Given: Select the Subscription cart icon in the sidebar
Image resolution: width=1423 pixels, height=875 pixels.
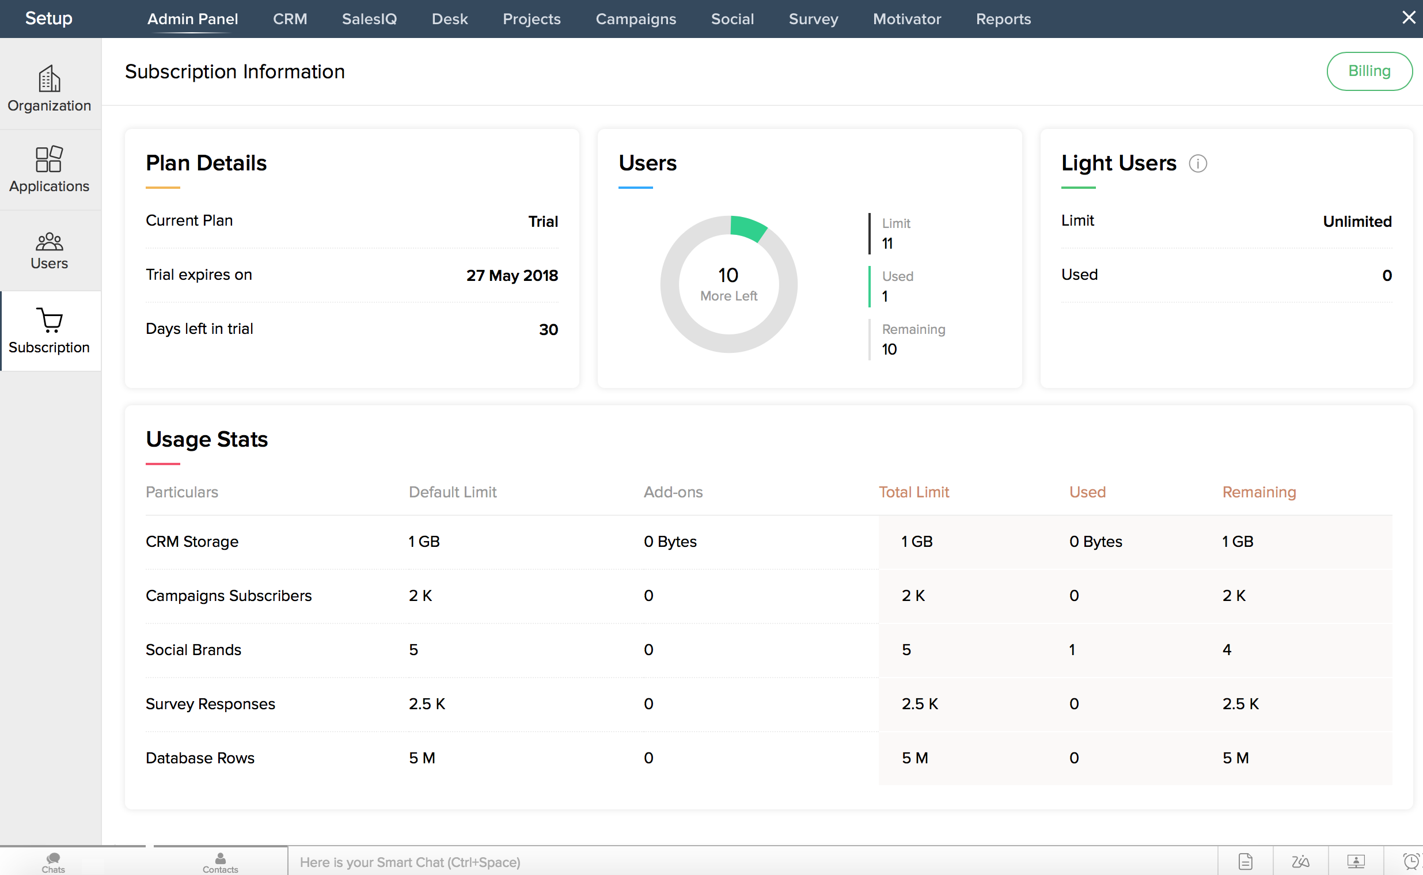Looking at the screenshot, I should pos(49,320).
